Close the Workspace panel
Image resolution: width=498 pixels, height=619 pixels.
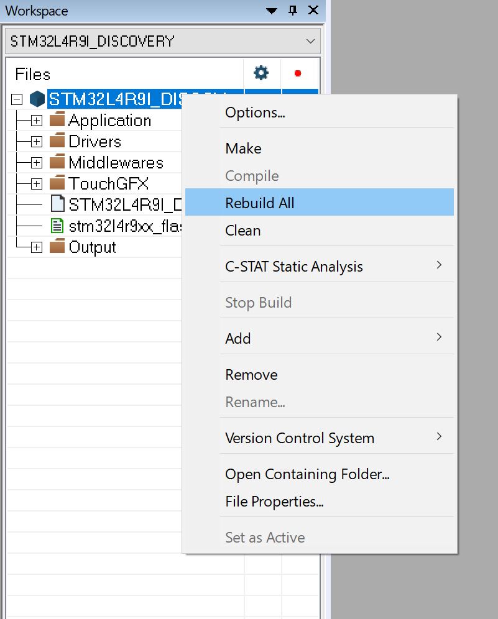pos(313,11)
